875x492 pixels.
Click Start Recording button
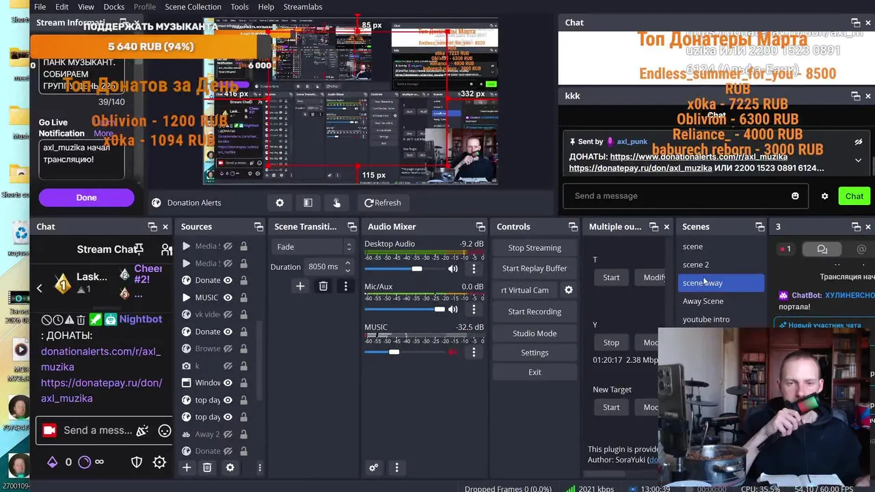coord(535,312)
